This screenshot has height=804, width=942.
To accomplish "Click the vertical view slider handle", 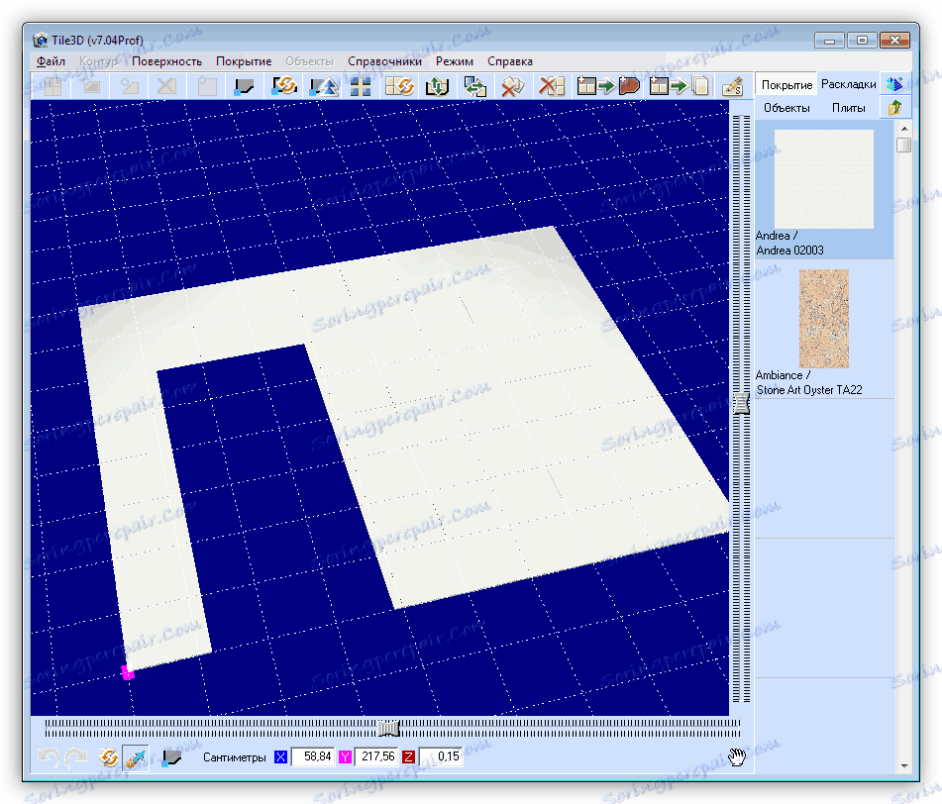I will [x=741, y=403].
